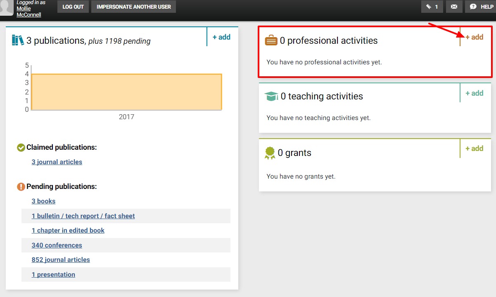496x297 pixels.
Task: Add a new teaching activity
Action: [474, 93]
